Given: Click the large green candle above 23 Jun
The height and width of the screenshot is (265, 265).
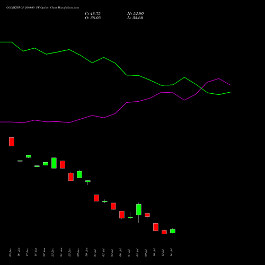Looking at the screenshot, I should 54,163.
